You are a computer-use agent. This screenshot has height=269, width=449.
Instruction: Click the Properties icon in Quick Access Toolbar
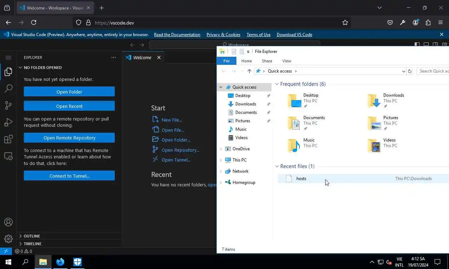pos(234,51)
